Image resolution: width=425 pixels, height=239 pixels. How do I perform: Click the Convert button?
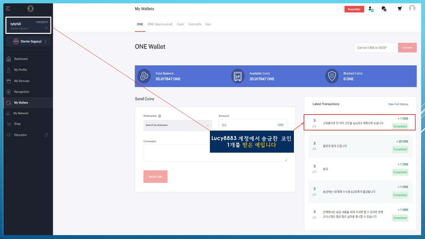click(x=407, y=47)
